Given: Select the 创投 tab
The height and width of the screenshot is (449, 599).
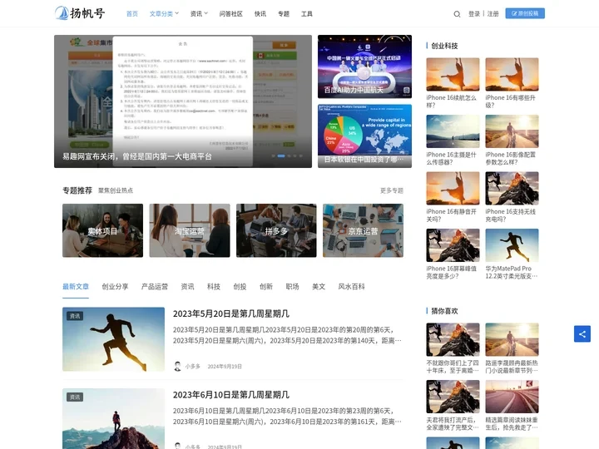Looking at the screenshot, I should click(240, 286).
